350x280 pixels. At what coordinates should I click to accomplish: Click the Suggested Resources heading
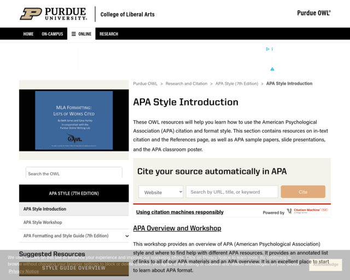[x=52, y=254]
